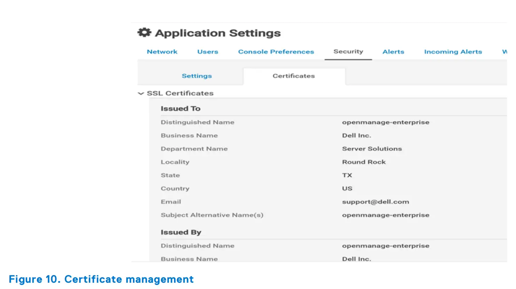
Task: Open the Alerts tab
Action: (x=393, y=51)
